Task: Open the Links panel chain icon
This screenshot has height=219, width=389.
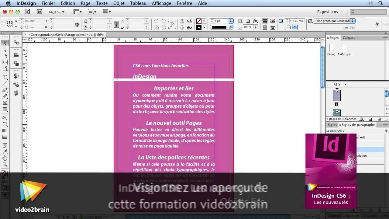Action: click(16, 43)
